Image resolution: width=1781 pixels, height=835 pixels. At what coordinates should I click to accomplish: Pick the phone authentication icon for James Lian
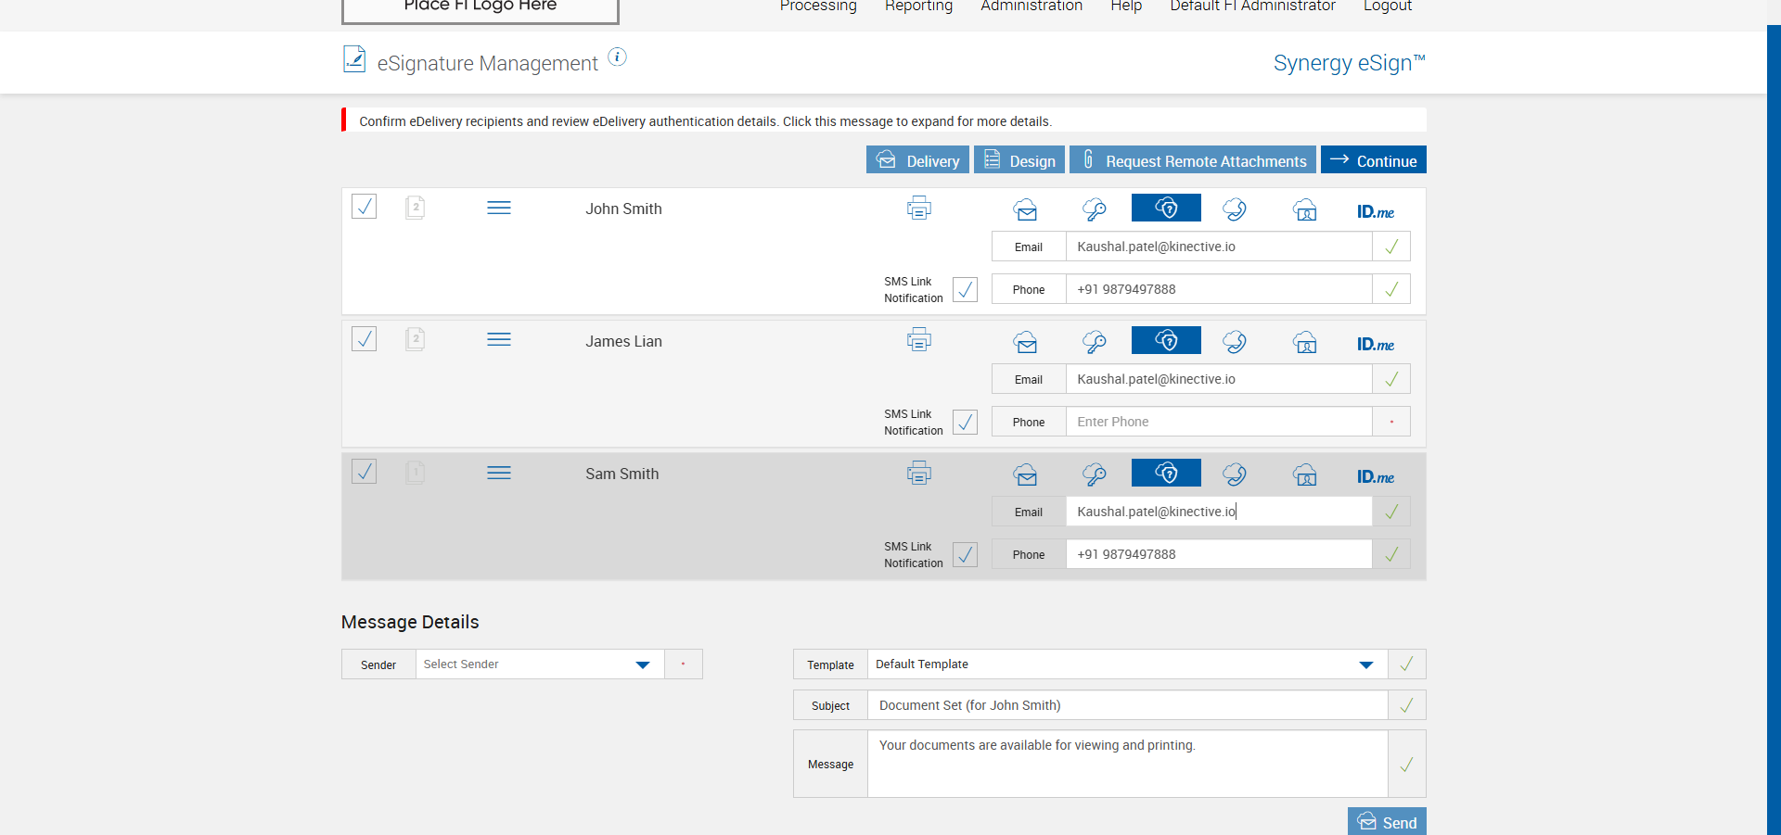(x=1235, y=342)
